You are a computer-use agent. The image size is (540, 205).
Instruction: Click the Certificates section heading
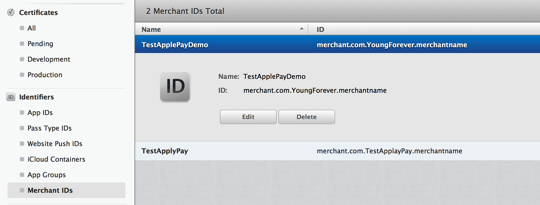(38, 12)
